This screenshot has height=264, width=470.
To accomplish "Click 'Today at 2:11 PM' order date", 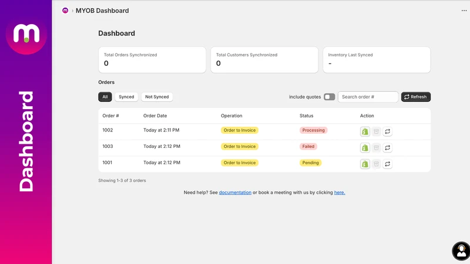I will (x=161, y=130).
